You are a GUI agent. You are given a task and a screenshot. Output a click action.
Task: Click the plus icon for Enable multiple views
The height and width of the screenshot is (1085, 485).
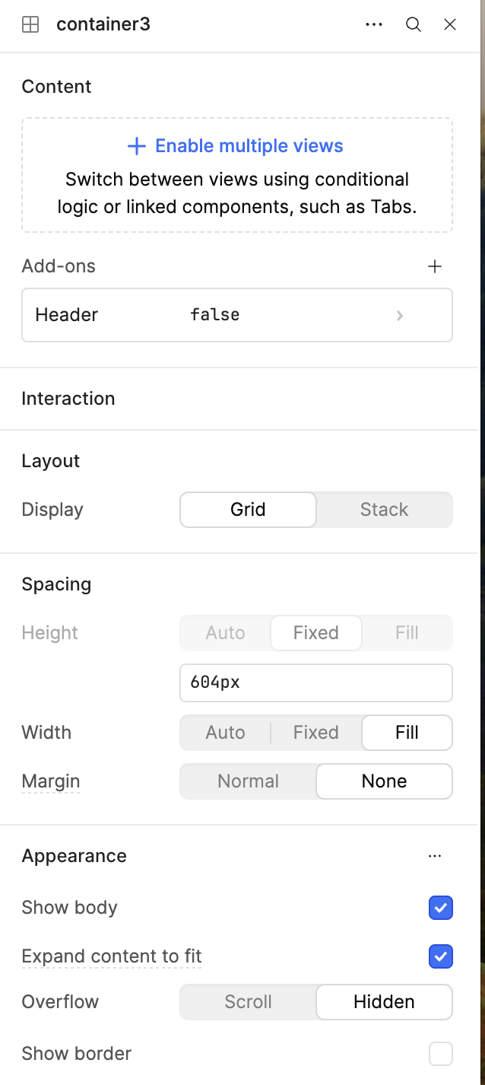click(137, 146)
